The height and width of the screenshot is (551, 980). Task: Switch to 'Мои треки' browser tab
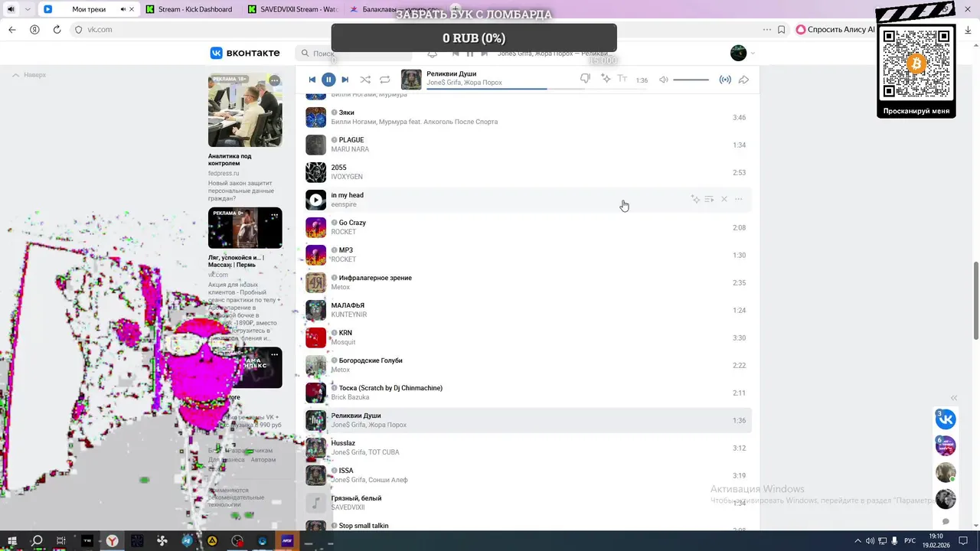(x=89, y=9)
